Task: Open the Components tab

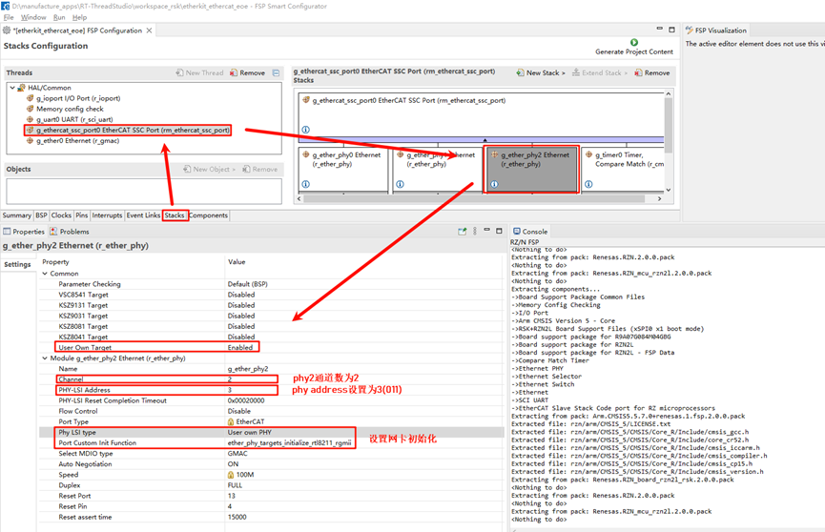Action: point(208,215)
